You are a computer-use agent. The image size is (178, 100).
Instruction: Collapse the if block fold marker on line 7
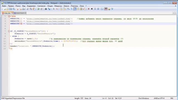(x=9, y=31)
